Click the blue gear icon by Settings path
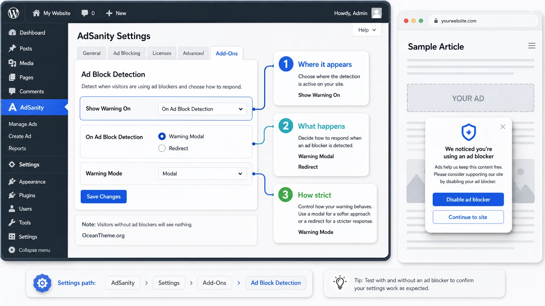The image size is (545, 306). coord(42,283)
